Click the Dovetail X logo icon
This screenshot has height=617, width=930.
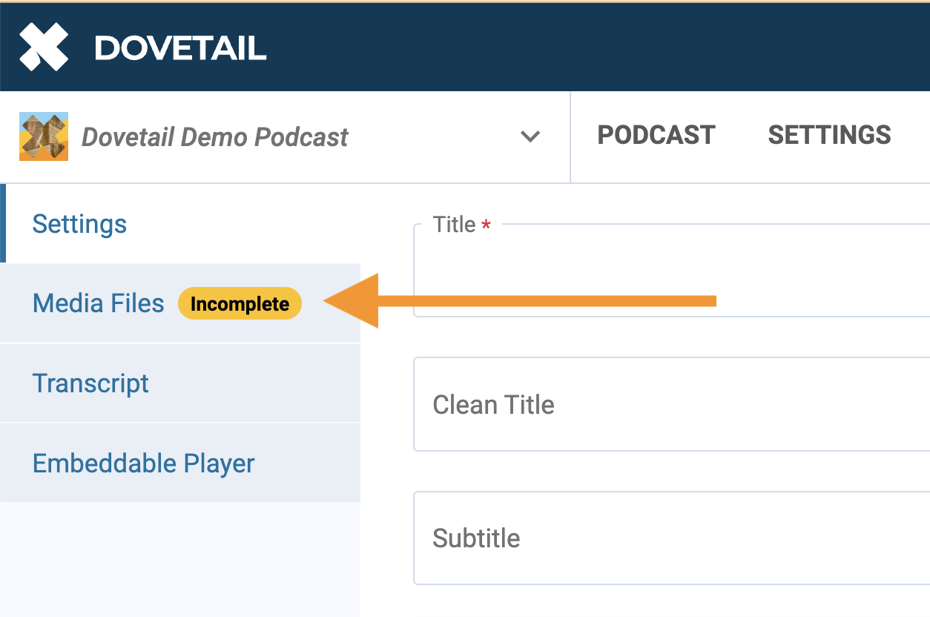pyautogui.click(x=44, y=47)
